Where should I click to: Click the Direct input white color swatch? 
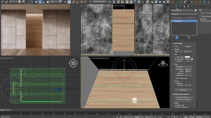(x=187, y=57)
